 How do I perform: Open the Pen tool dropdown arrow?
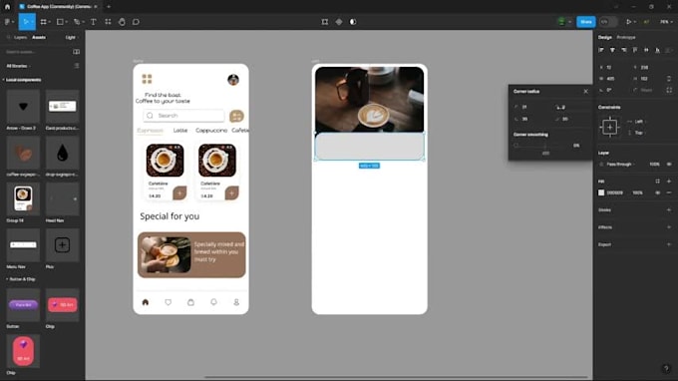83,22
